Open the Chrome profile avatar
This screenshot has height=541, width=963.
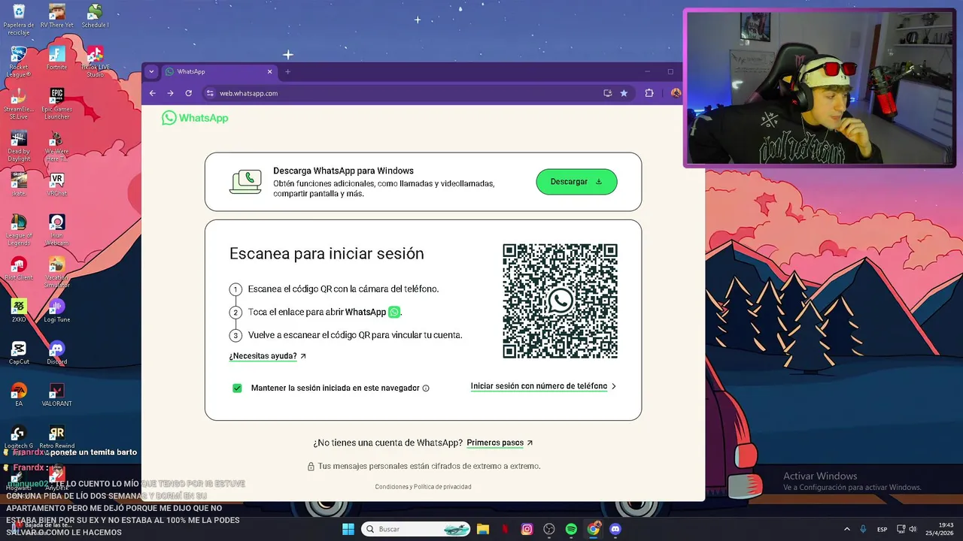(676, 93)
